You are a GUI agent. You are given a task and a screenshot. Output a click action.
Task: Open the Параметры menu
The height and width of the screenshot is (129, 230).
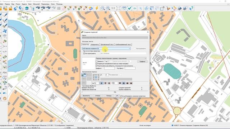45,4
